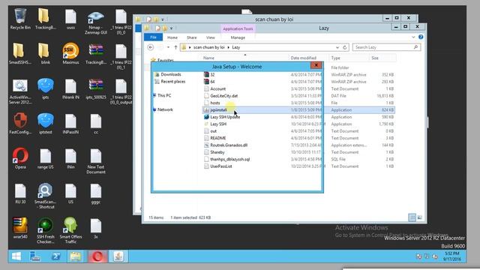
Task: Open recent locations dropdown arrow
Action: (x=168, y=47)
